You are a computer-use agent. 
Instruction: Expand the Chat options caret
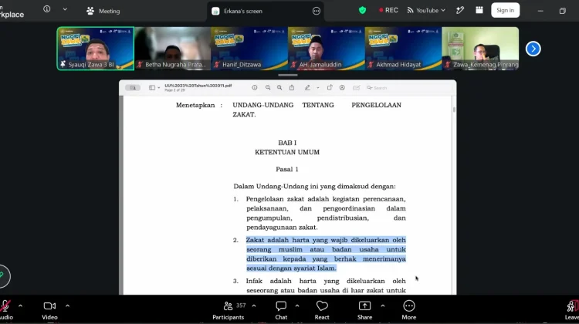[x=297, y=306]
